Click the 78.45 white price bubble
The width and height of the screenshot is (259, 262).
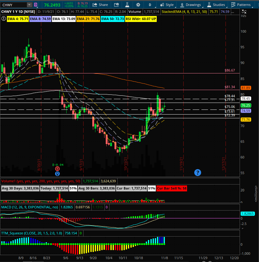pos(246,99)
